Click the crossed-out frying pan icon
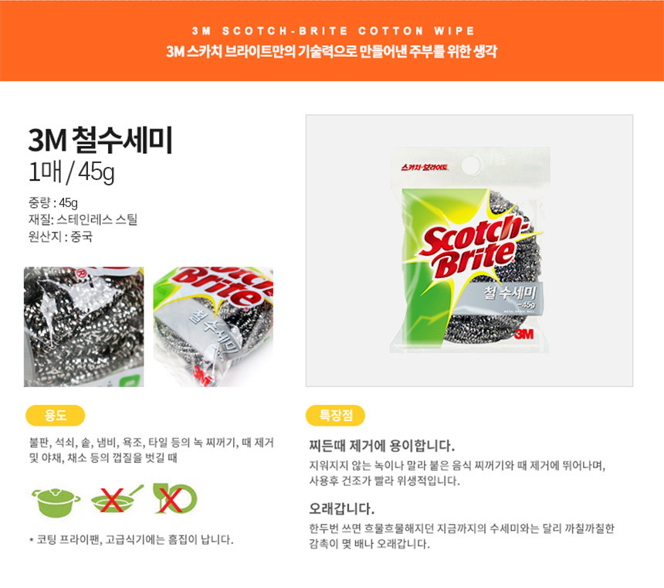 point(117,498)
